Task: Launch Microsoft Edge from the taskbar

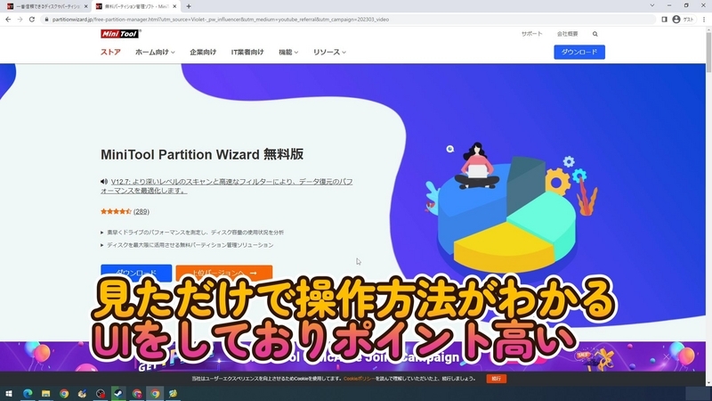Action: tap(28, 393)
